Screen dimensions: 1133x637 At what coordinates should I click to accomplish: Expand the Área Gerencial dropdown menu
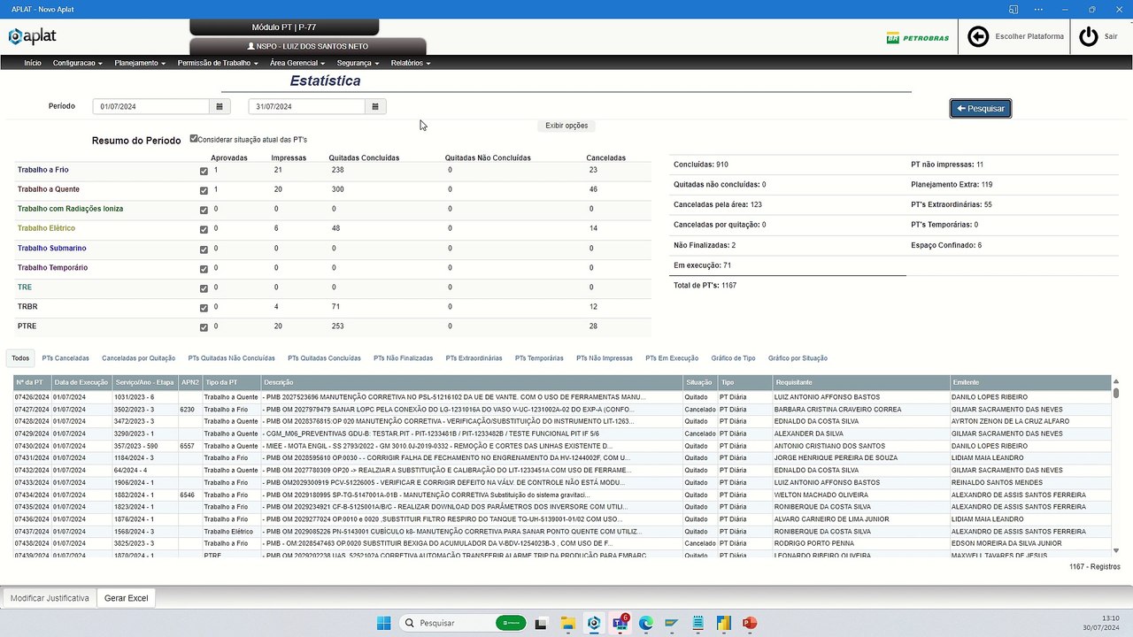(x=297, y=63)
